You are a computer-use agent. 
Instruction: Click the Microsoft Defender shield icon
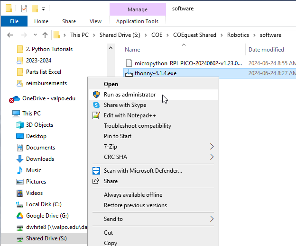click(96, 171)
